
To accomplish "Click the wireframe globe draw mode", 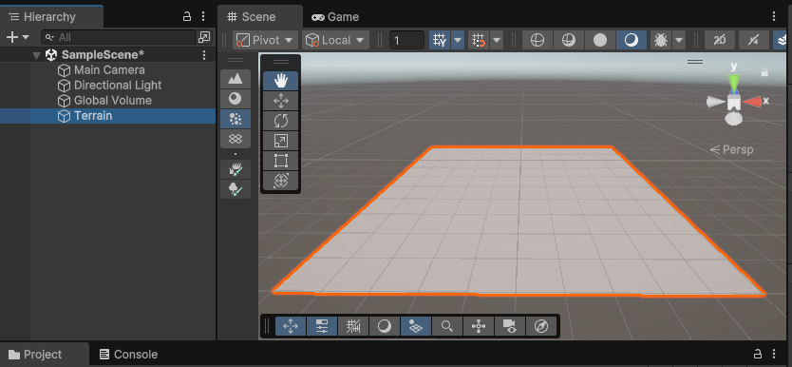I will coord(537,40).
